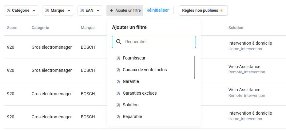Click the wrench icon on Catégorie filter
286x131 pixels.
click(9, 10)
